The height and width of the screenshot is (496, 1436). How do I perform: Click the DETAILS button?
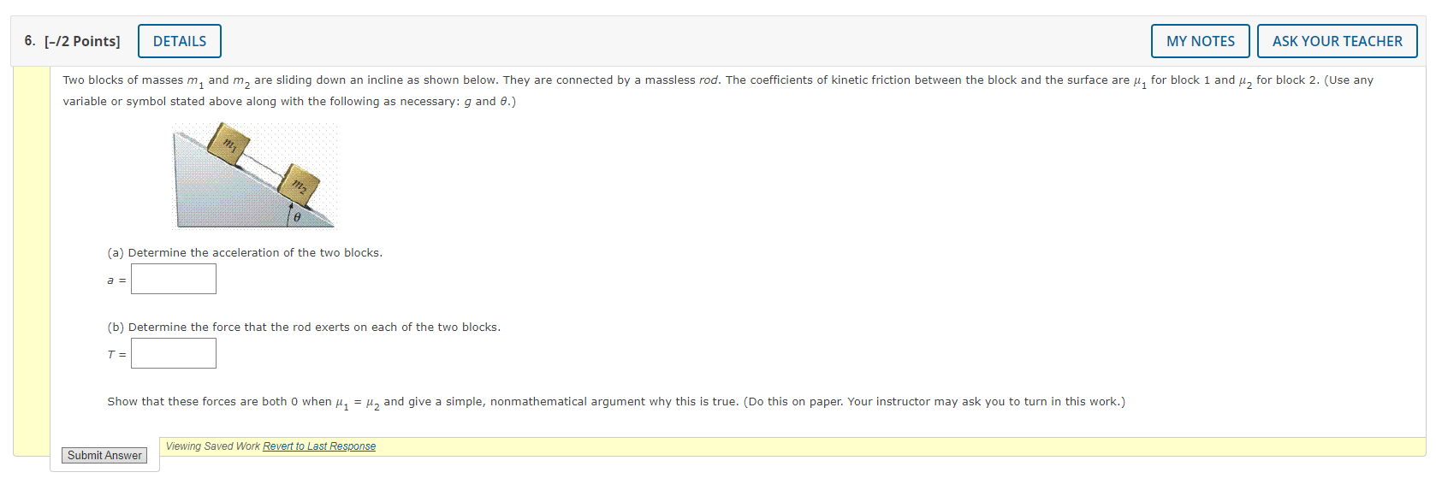[179, 40]
